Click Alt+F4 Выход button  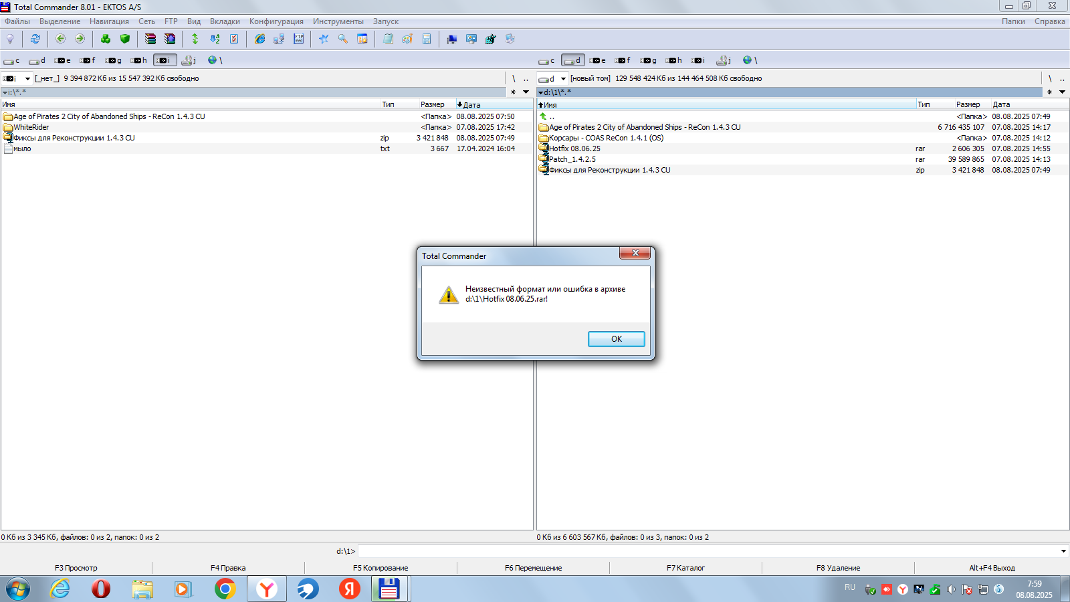992,568
